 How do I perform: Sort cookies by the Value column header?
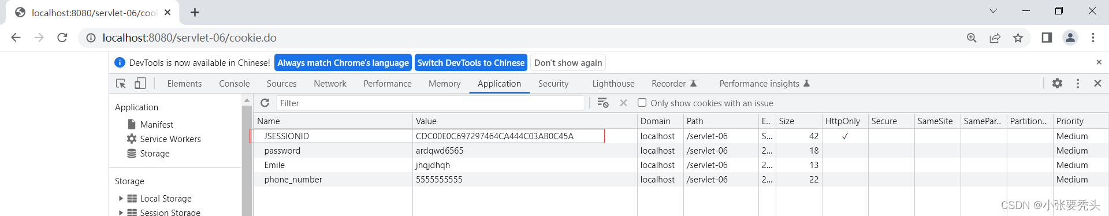pos(525,121)
